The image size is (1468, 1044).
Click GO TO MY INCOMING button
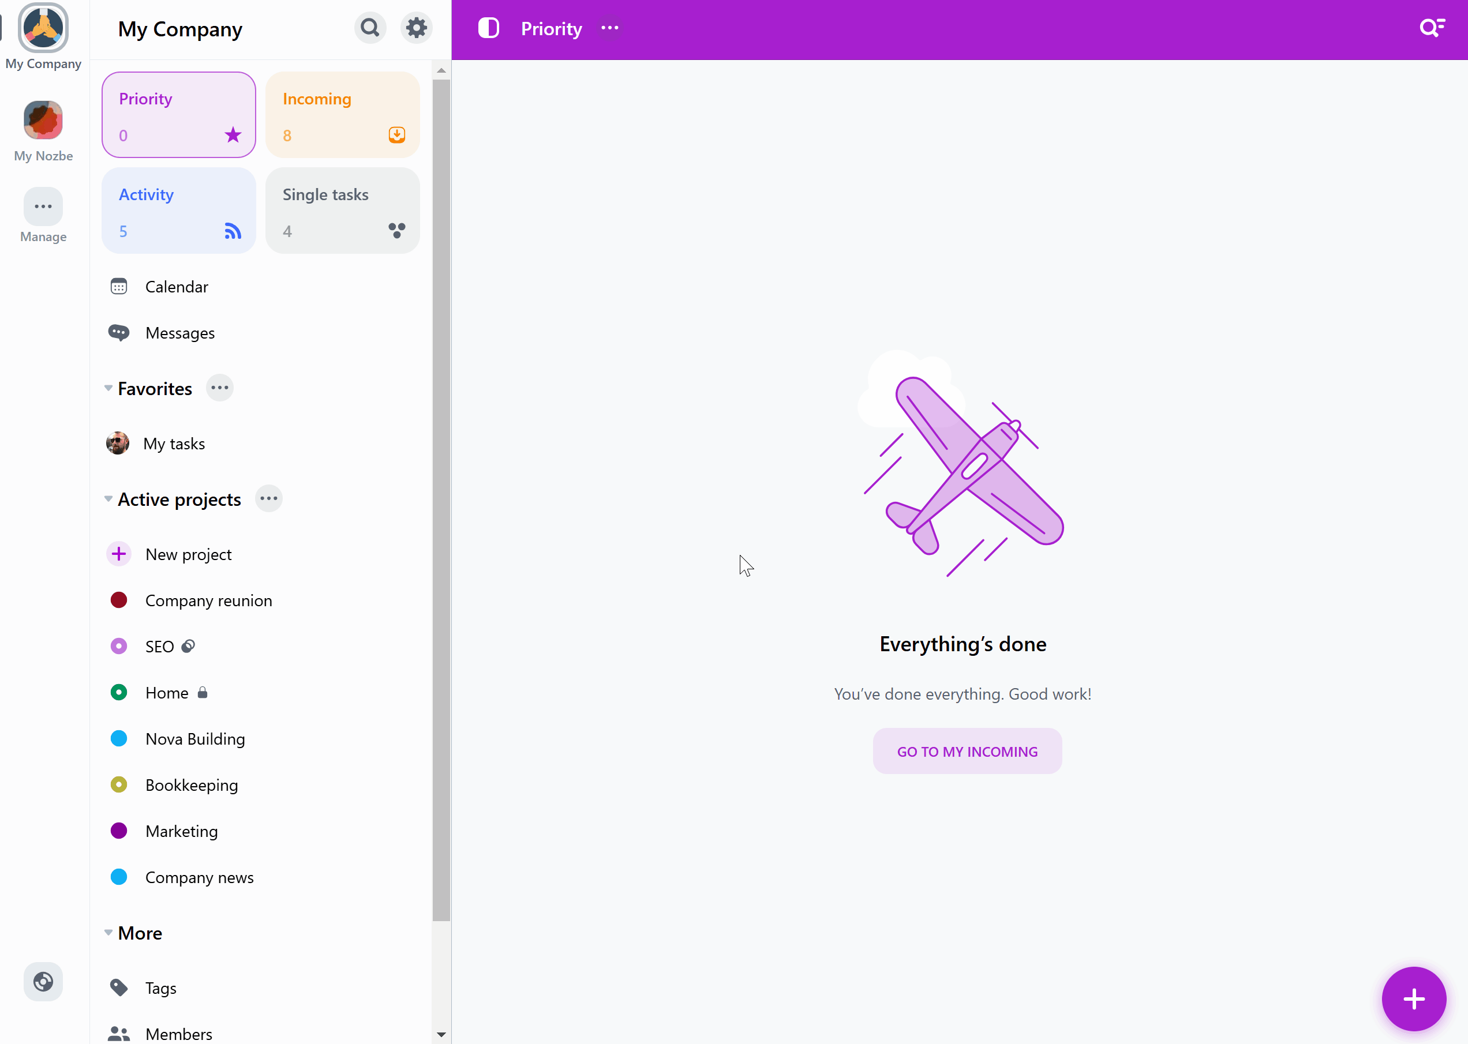(966, 750)
